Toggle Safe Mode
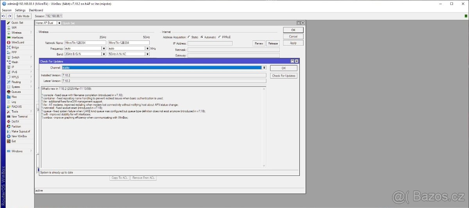 [23, 16]
